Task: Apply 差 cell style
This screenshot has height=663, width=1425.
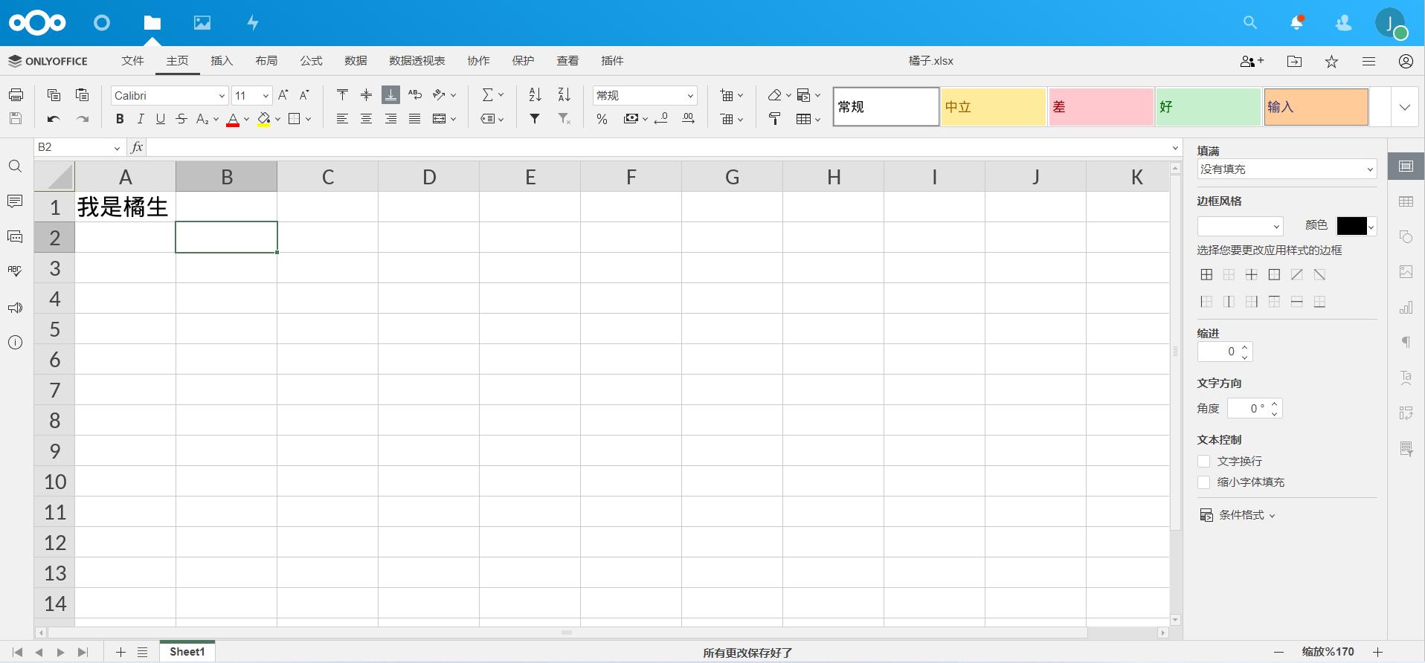Action: point(1101,107)
